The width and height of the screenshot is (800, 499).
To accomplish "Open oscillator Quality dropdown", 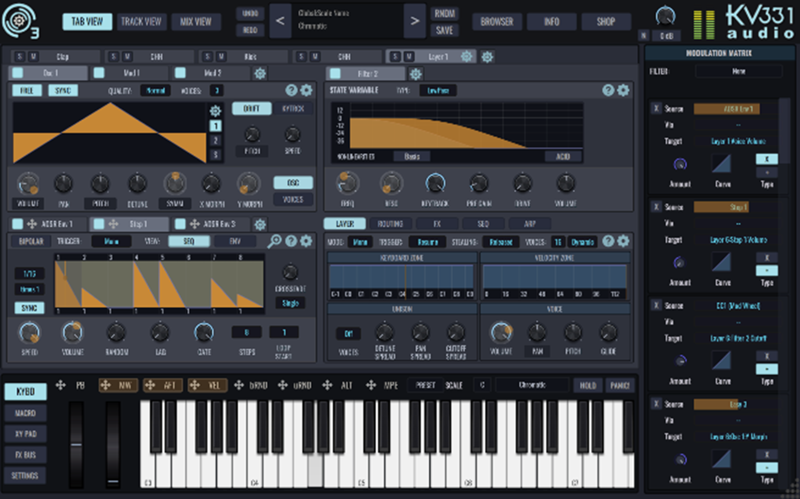I will [x=155, y=90].
